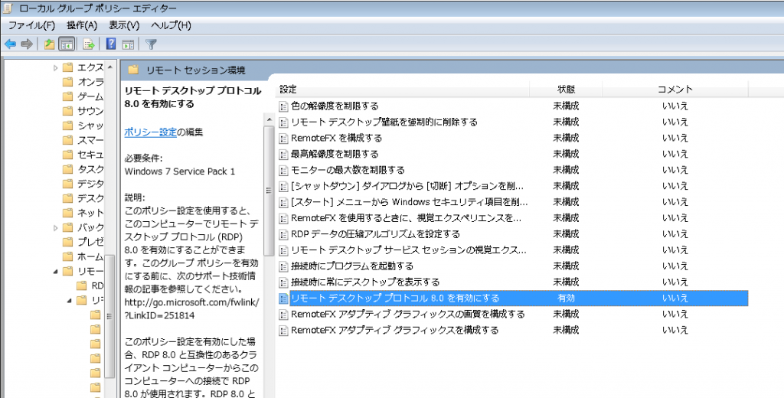Click the folder icon beside ホーム
Image resolution: width=784 pixels, height=398 pixels.
pyautogui.click(x=68, y=256)
